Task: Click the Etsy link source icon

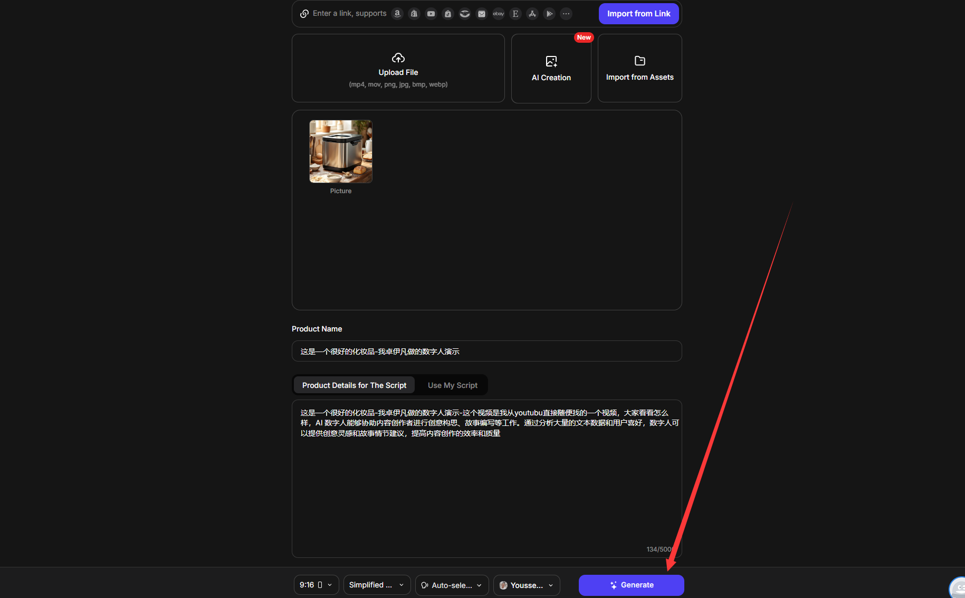Action: [515, 14]
